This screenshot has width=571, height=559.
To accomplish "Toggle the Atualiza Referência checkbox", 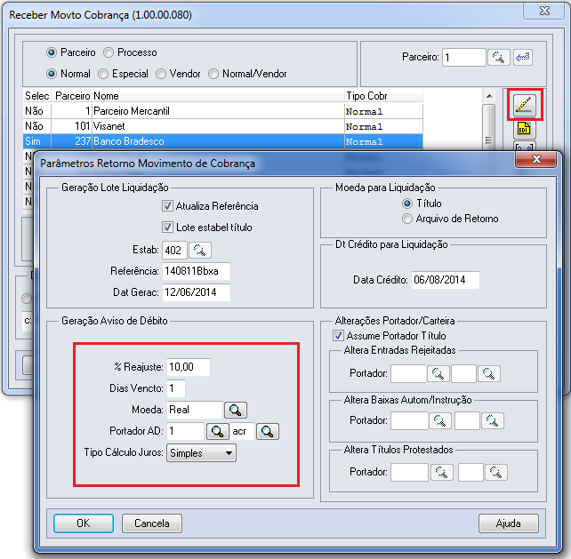I will click(x=167, y=206).
